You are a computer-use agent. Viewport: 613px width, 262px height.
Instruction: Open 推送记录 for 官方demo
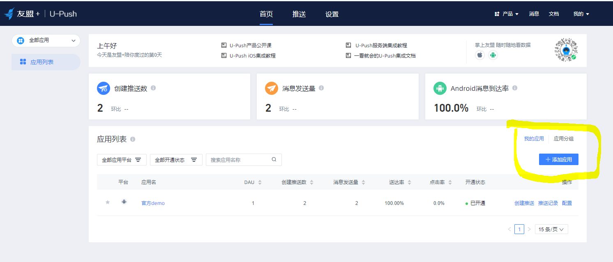point(548,203)
